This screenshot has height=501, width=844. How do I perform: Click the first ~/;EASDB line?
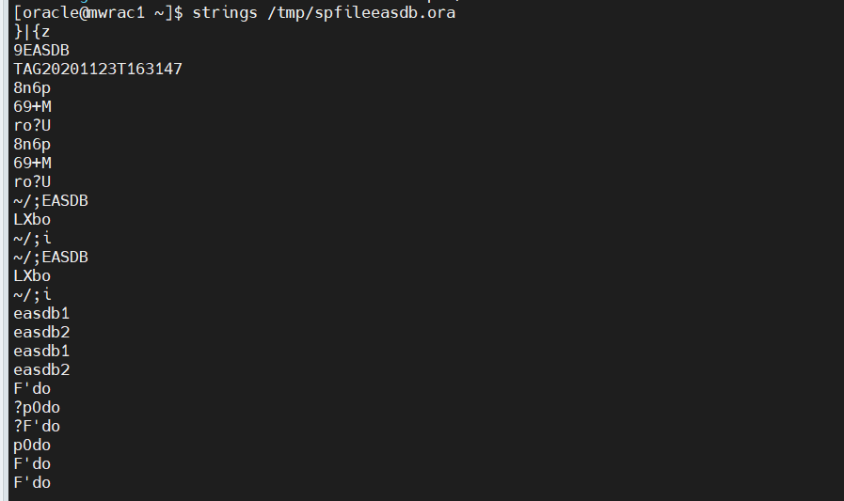(51, 201)
